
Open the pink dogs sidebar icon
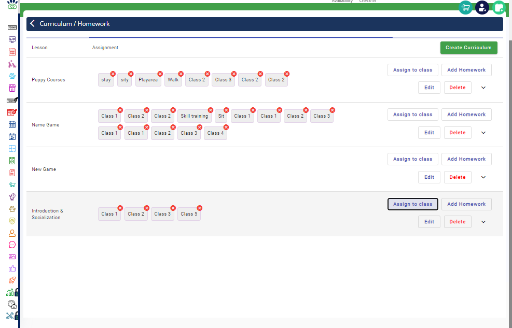pos(12,64)
